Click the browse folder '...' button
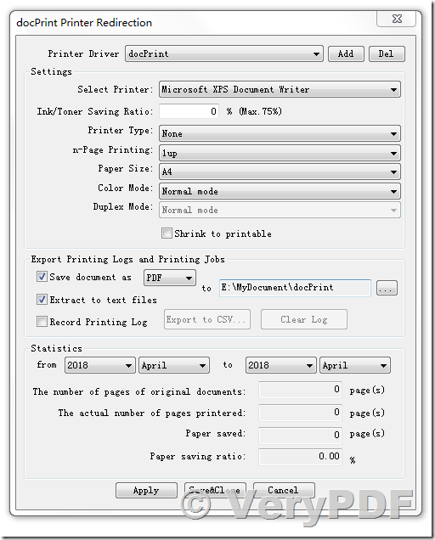Viewport: 435px width, 540px height. click(x=387, y=288)
